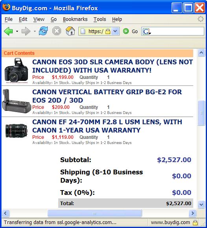Click the green Back arrow button
The width and height of the screenshot is (207, 228).
click(8, 31)
